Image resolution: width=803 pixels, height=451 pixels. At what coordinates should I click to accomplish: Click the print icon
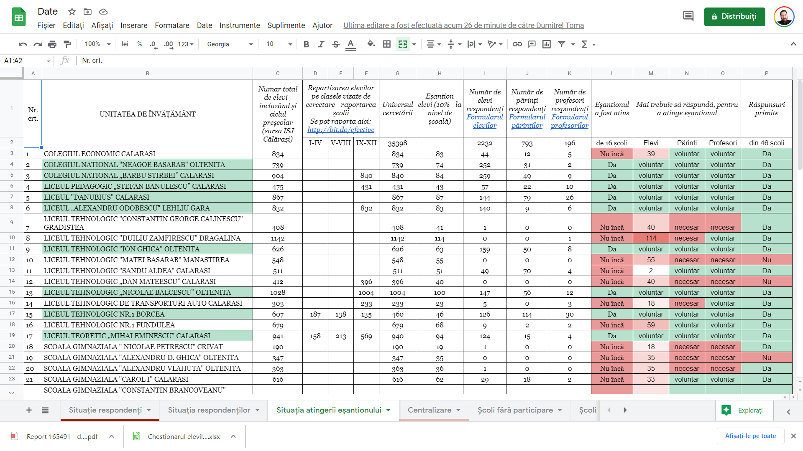coord(52,44)
